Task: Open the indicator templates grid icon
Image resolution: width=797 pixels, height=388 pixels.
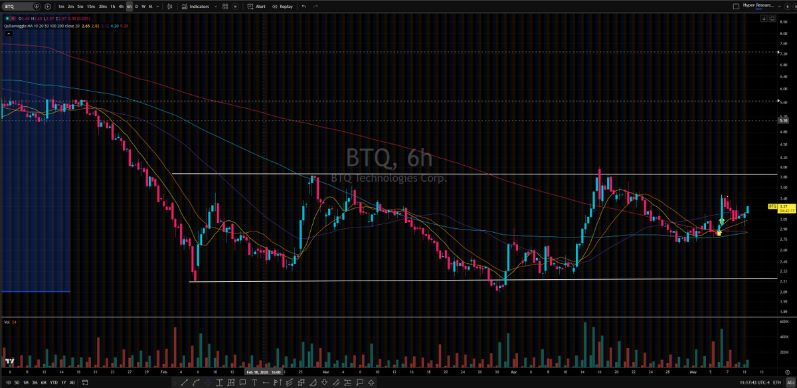Action: point(225,6)
